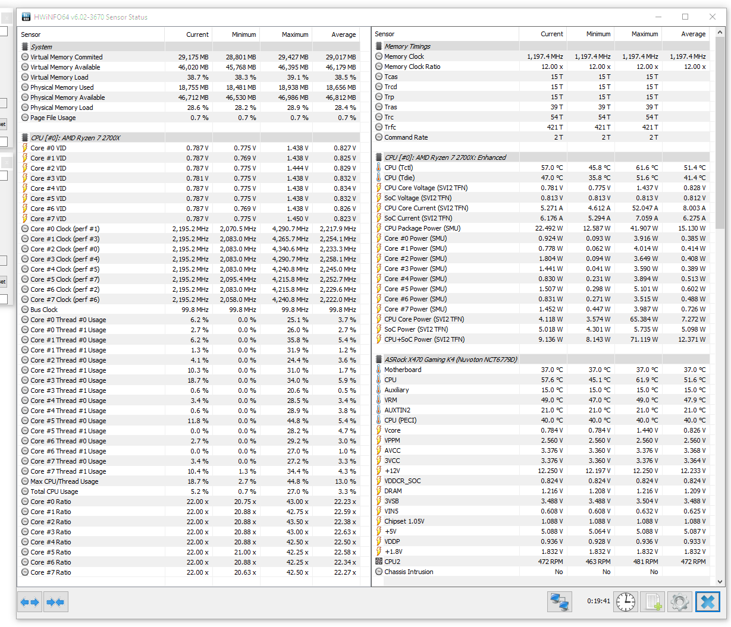Open sensor settings gear icon
Viewport: 731px width, 627px height.
pos(679,602)
